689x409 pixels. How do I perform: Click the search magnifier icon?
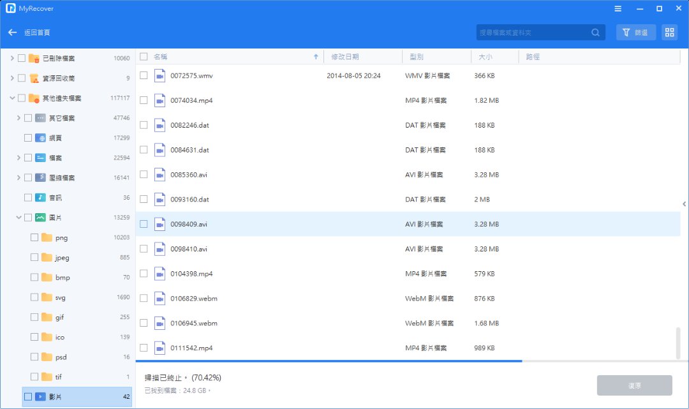tap(595, 33)
